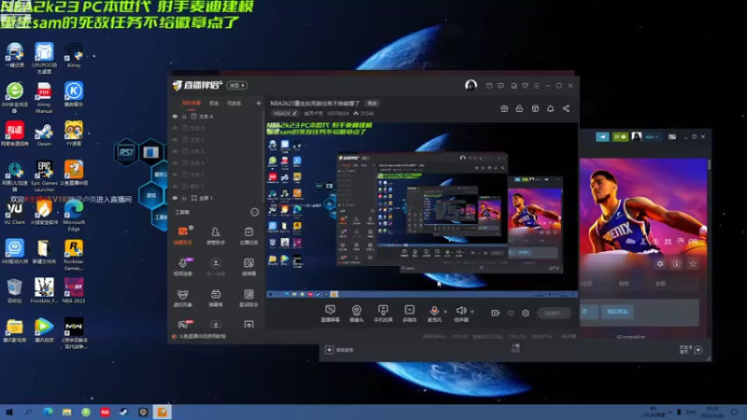Screen dimensions: 747x420
Task: Click the 添加游戏 plus button
Action: (330, 350)
